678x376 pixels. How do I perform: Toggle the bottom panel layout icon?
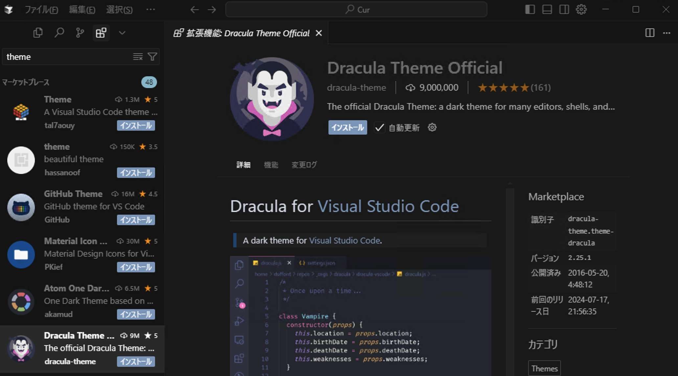pyautogui.click(x=547, y=10)
